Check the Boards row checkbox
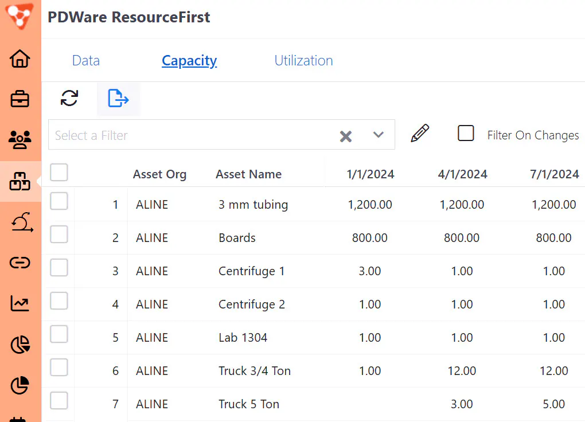Viewport: 585px width, 422px height. [59, 235]
